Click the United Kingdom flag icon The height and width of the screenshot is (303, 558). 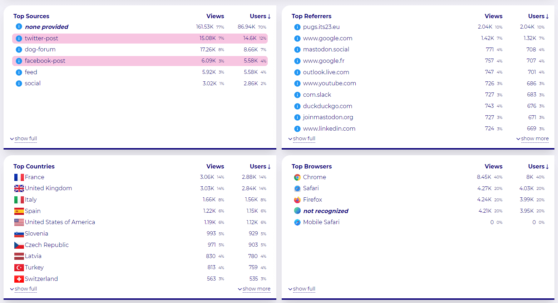pos(19,188)
